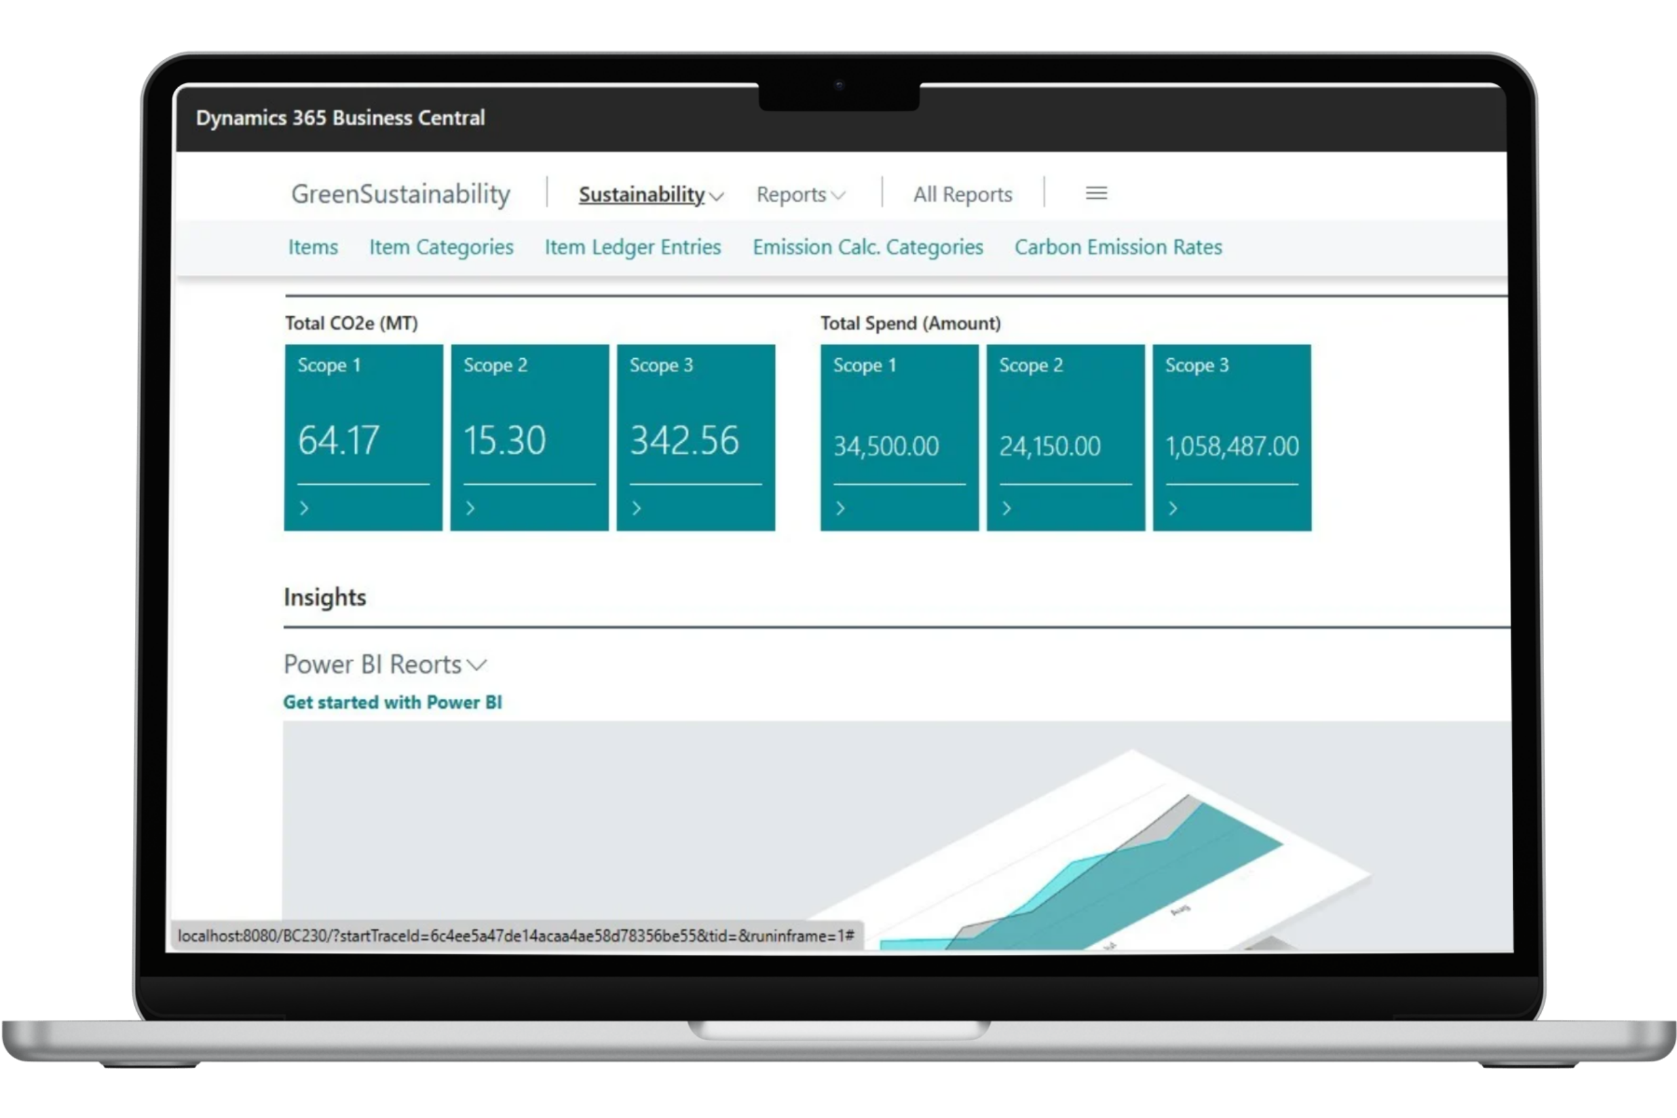This screenshot has height=1118, width=1677.
Task: Open Carbon Emission Rates link
Action: click(x=1118, y=248)
